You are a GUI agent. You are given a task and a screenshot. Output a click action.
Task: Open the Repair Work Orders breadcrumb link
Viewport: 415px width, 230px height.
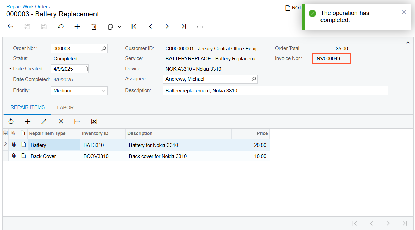tap(28, 7)
